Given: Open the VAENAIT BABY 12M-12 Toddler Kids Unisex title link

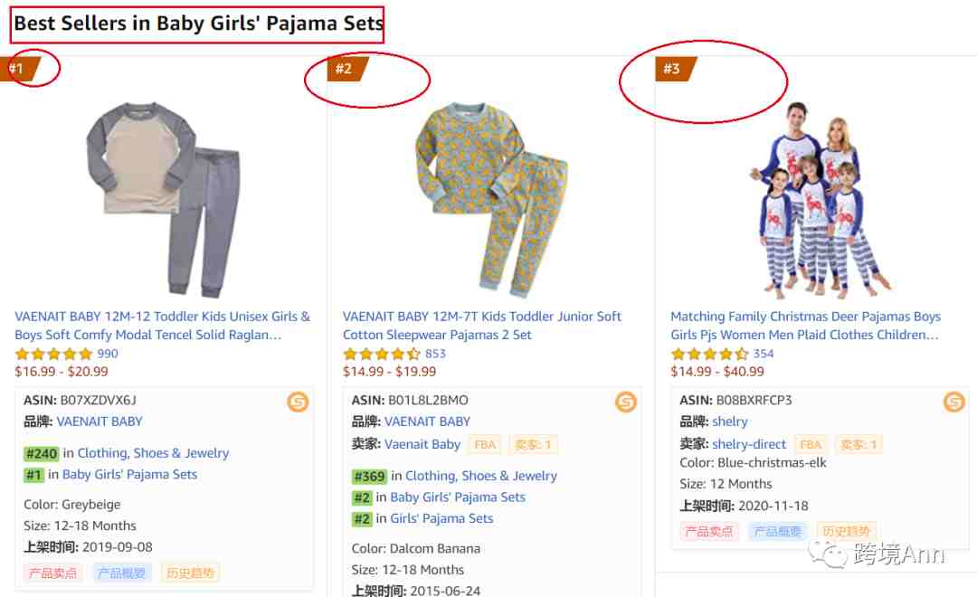Looking at the screenshot, I should tap(162, 326).
